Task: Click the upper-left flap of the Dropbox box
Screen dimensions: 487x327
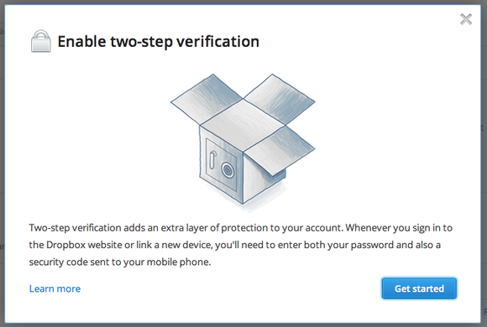Action: pyautogui.click(x=207, y=99)
